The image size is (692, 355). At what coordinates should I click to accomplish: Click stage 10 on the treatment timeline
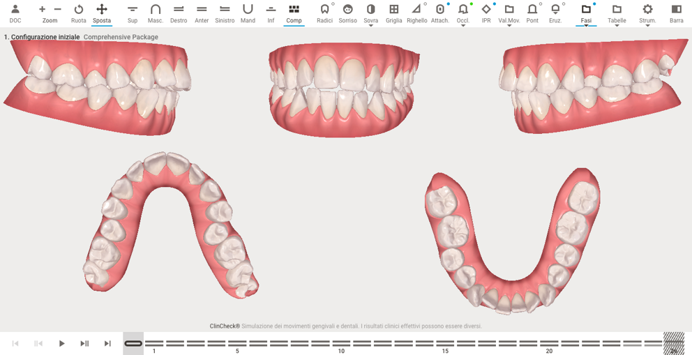pyautogui.click(x=341, y=343)
